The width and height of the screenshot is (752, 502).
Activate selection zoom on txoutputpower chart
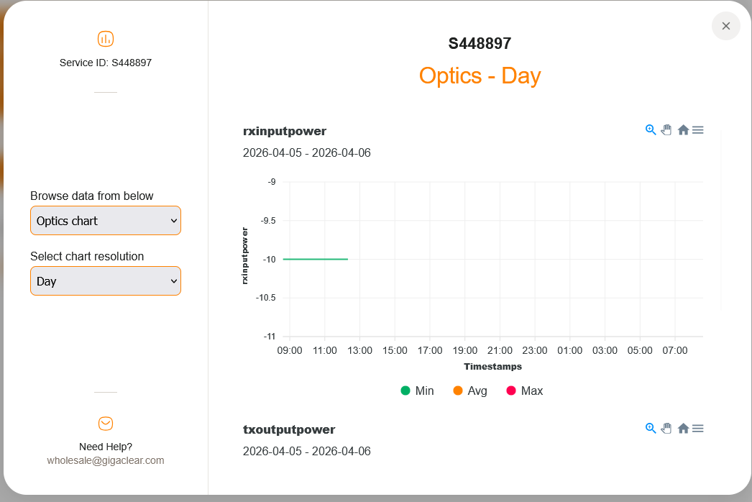tap(651, 429)
